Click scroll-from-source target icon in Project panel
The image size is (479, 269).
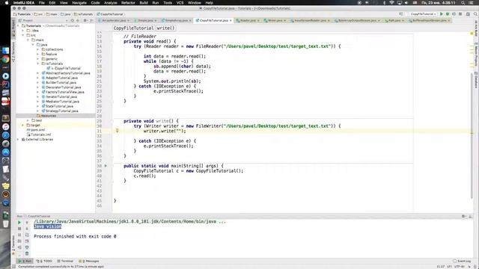(x=73, y=20)
